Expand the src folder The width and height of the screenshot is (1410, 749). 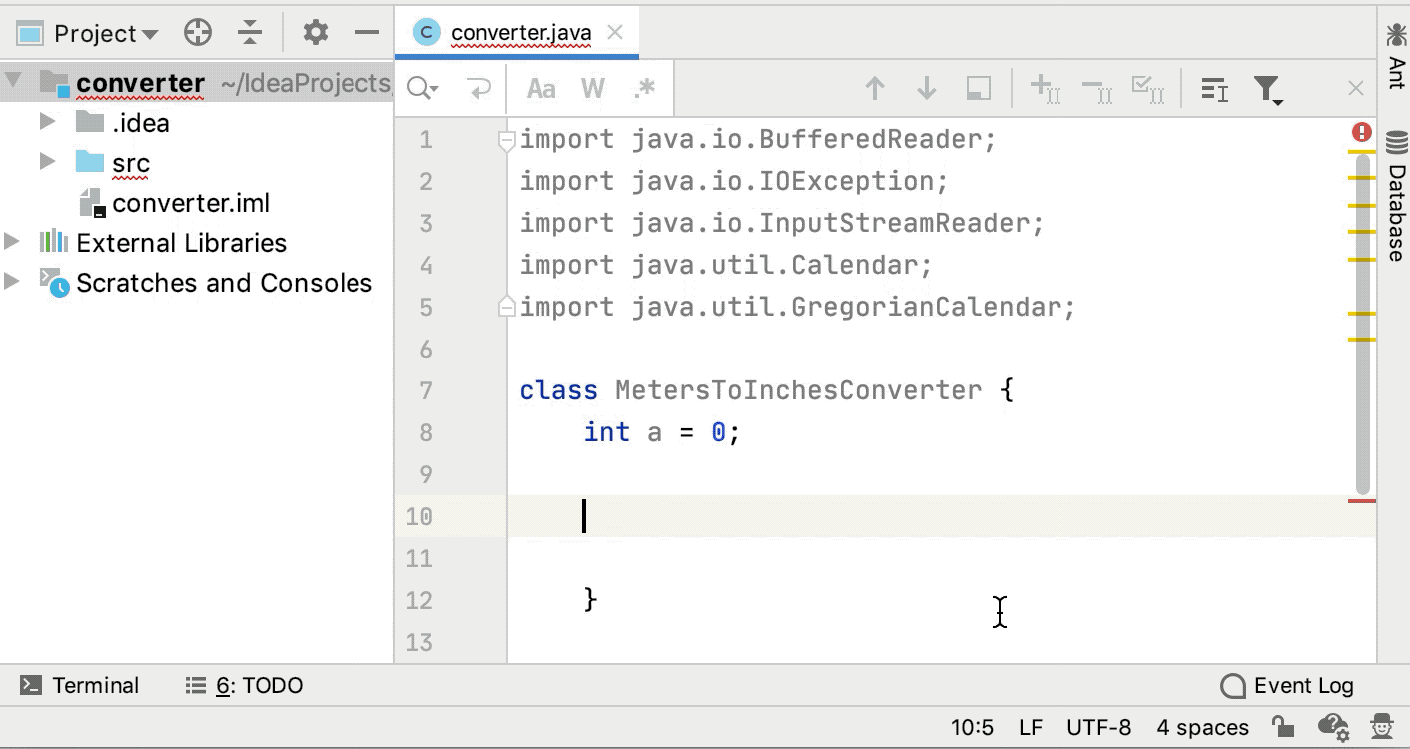45,162
